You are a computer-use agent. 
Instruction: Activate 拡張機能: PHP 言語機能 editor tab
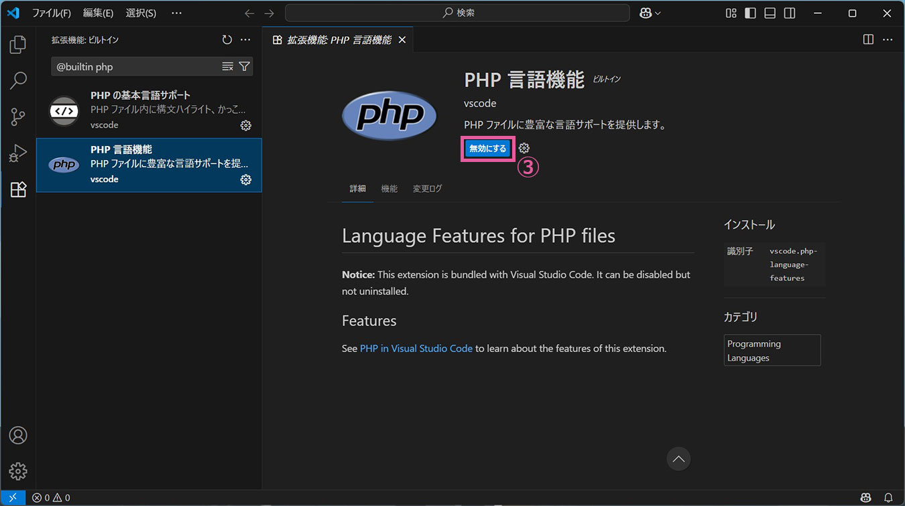pyautogui.click(x=338, y=40)
